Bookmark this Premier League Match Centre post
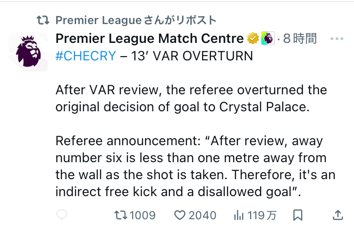This screenshot has width=354, height=231. [x=298, y=215]
